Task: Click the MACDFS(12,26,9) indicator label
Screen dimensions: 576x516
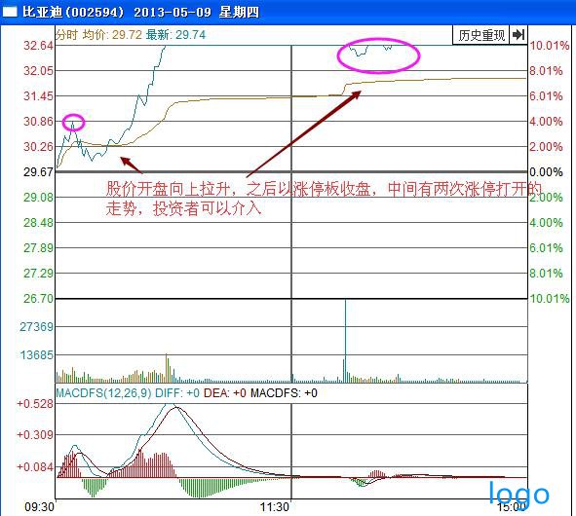Action: [x=103, y=393]
